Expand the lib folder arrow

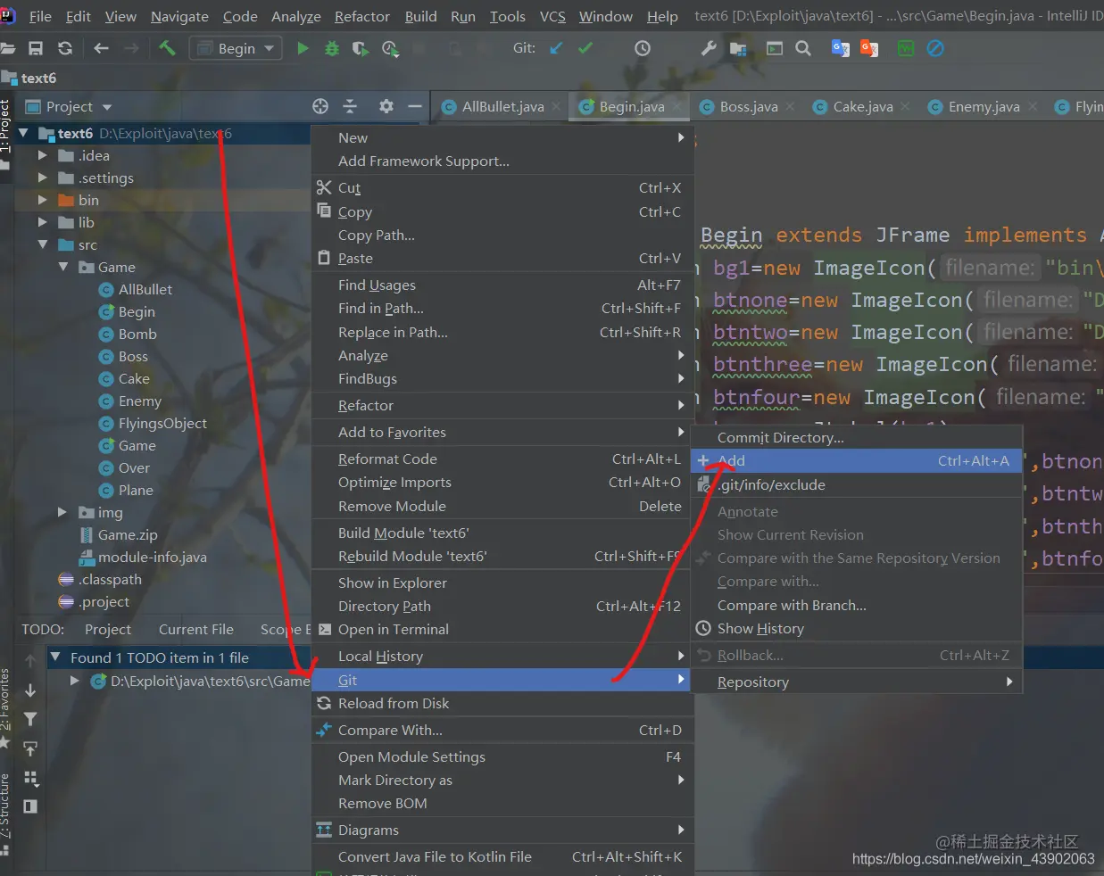(43, 222)
